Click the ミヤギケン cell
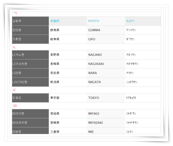Viewport: 173px width, 146px height. (x=143, y=114)
